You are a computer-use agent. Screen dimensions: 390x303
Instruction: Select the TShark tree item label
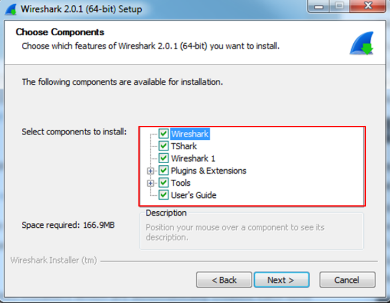184,146
